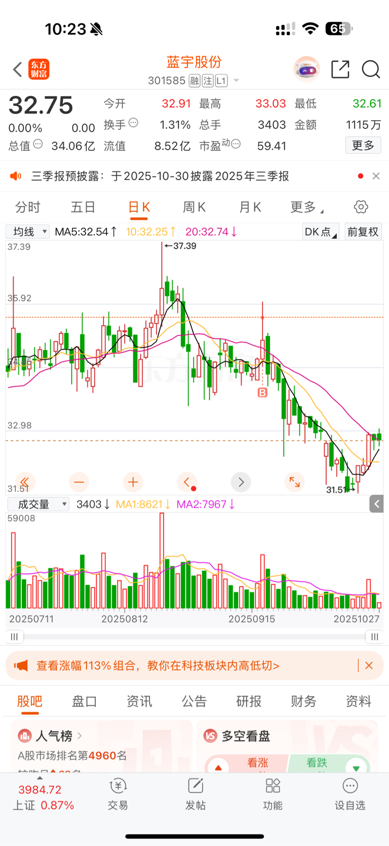Tap the info icon next to 总值
Screen dimensions: 389x846
pos(38,144)
